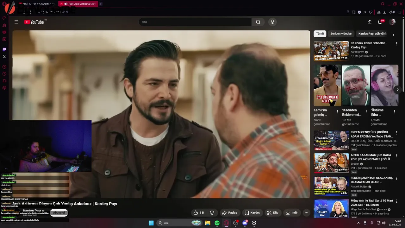Save the video with Kaydet
Viewport: 405px width, 228px height.
pyautogui.click(x=252, y=213)
